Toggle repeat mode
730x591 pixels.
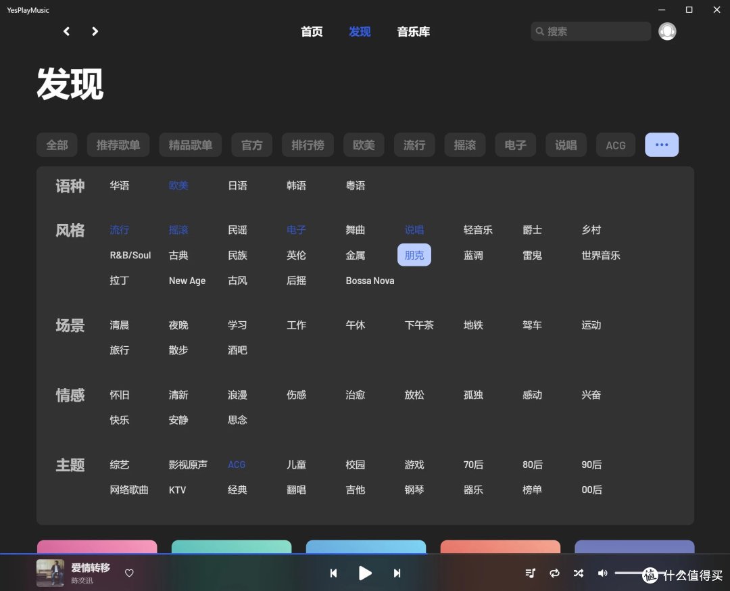[554, 573]
